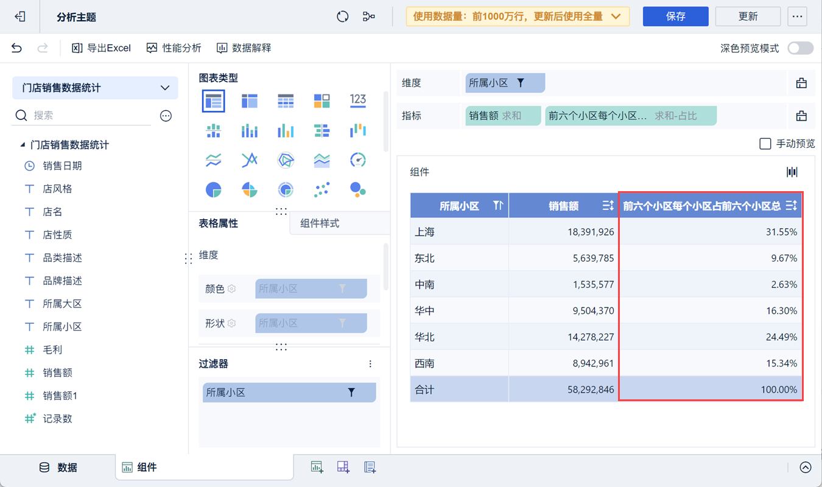Select the partitioned column chart icon

(x=214, y=130)
